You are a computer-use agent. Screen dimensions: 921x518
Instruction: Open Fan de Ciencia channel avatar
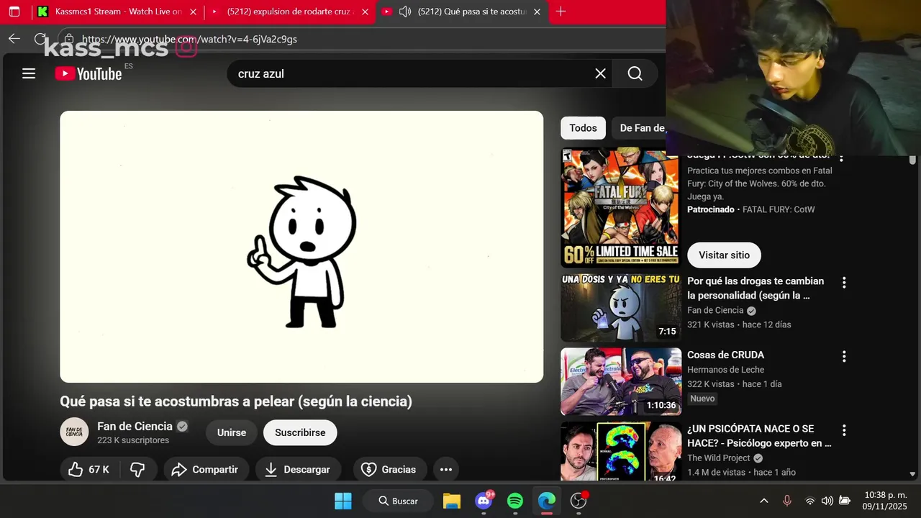tap(74, 432)
